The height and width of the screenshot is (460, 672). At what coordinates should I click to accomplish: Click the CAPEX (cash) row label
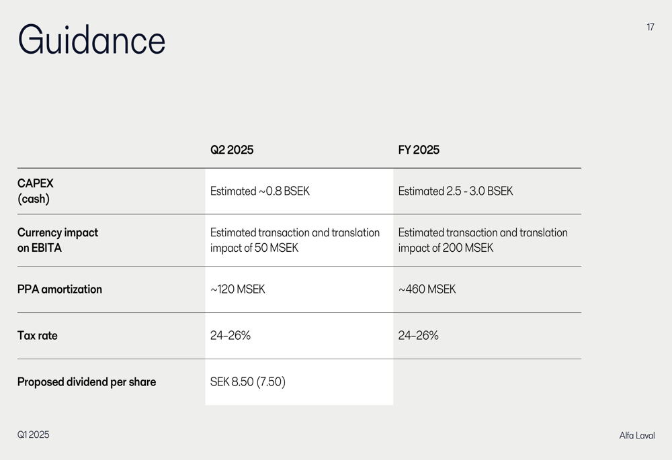click(x=36, y=191)
